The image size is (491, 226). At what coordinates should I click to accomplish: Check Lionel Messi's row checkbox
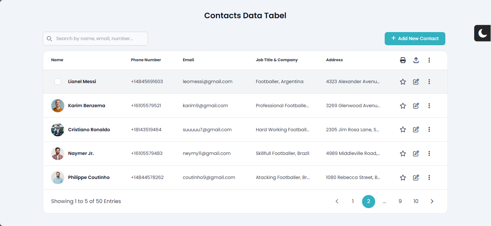click(58, 82)
